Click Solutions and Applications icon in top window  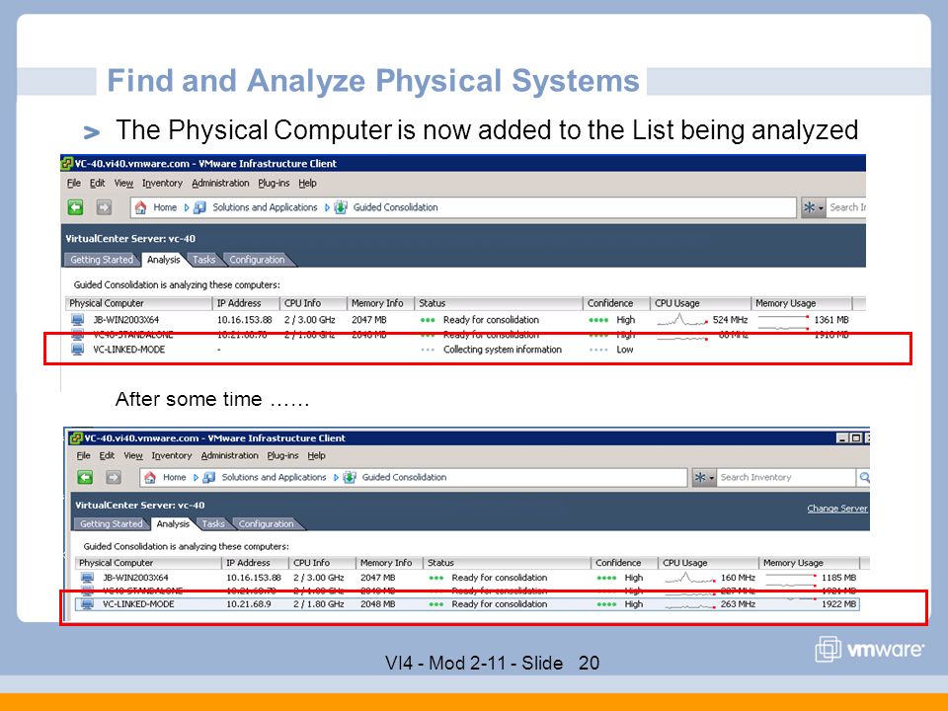point(200,207)
